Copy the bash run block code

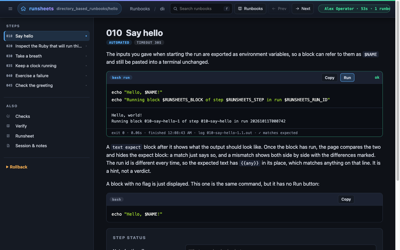pos(329,77)
